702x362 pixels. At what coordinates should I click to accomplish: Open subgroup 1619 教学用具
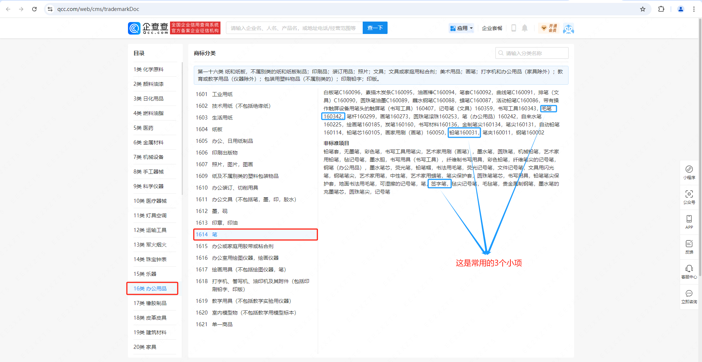pyautogui.click(x=255, y=301)
